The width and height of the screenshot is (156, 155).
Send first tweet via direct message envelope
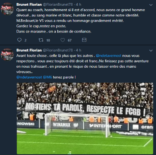(x=84, y=40)
